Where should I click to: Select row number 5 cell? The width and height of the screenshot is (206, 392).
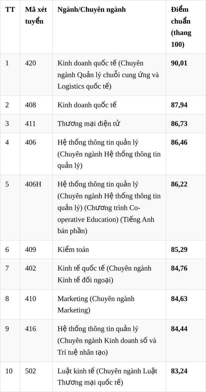(x=10, y=207)
